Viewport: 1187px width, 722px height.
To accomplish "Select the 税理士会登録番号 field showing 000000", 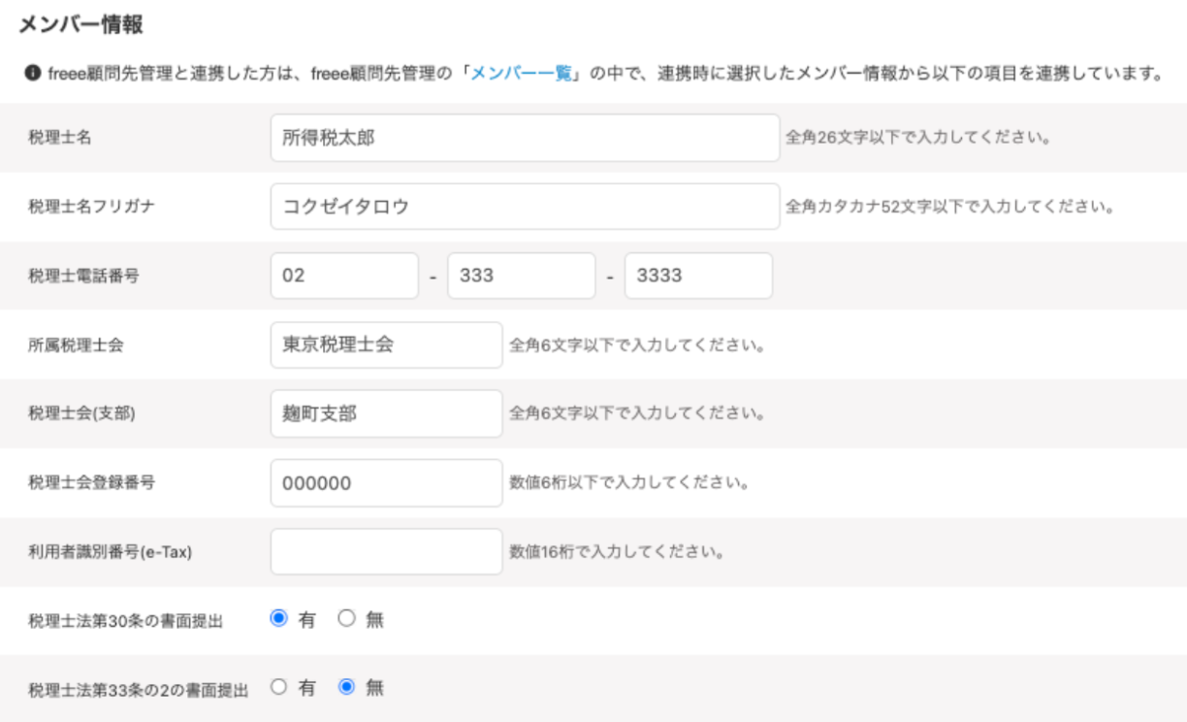I will click(386, 482).
